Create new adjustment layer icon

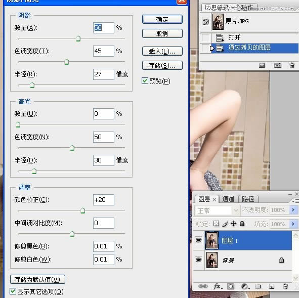pos(245,286)
